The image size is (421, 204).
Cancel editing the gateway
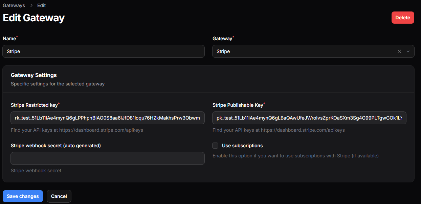59,196
